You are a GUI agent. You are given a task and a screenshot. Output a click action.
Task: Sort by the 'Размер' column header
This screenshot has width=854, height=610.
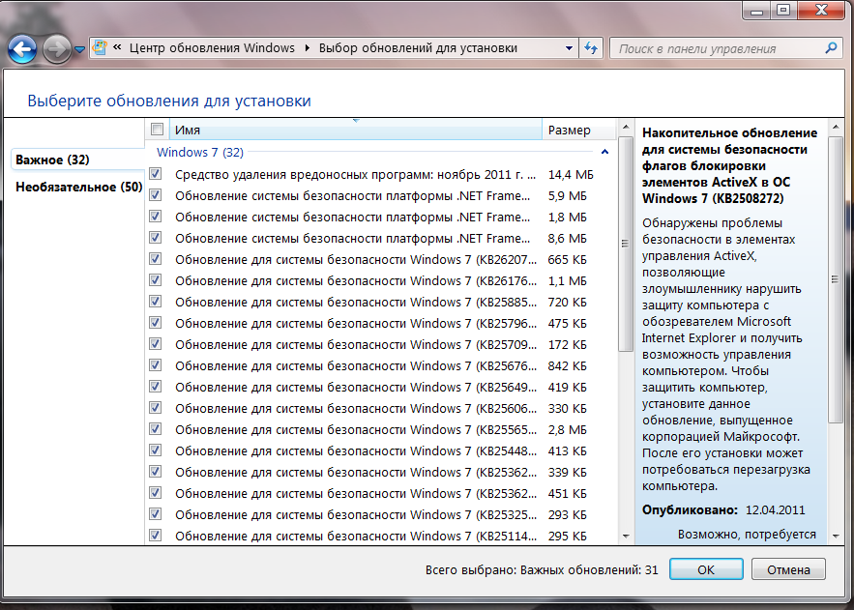pyautogui.click(x=578, y=130)
